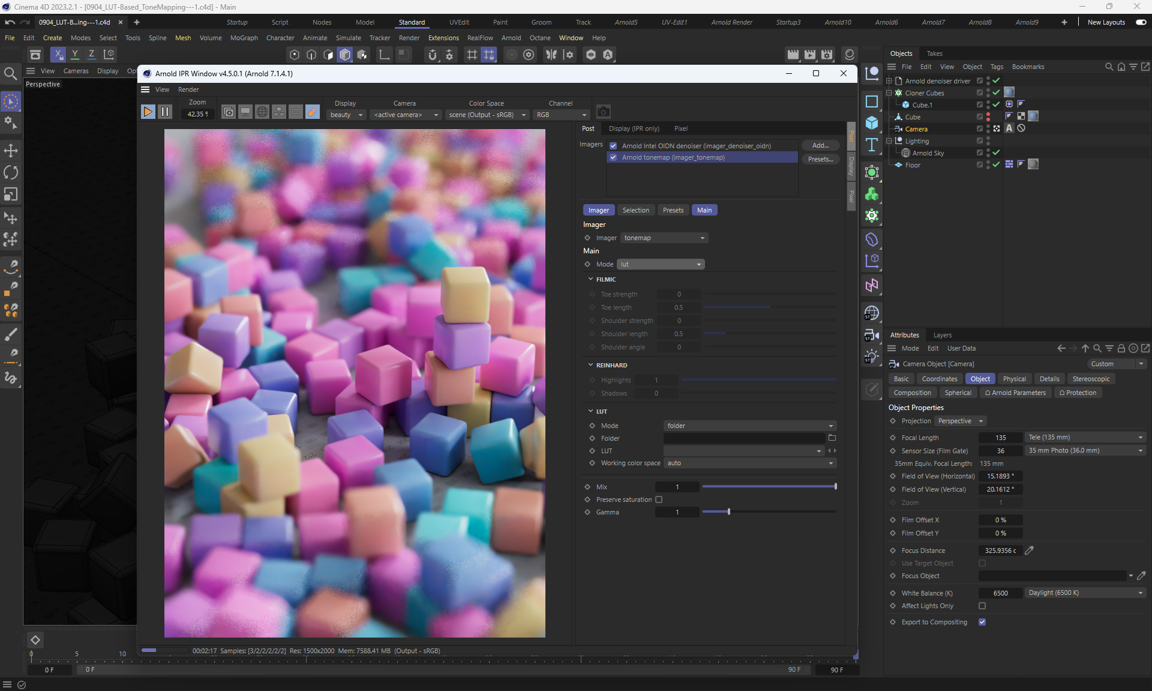Select the Rotate tool in left toolbar

11,173
